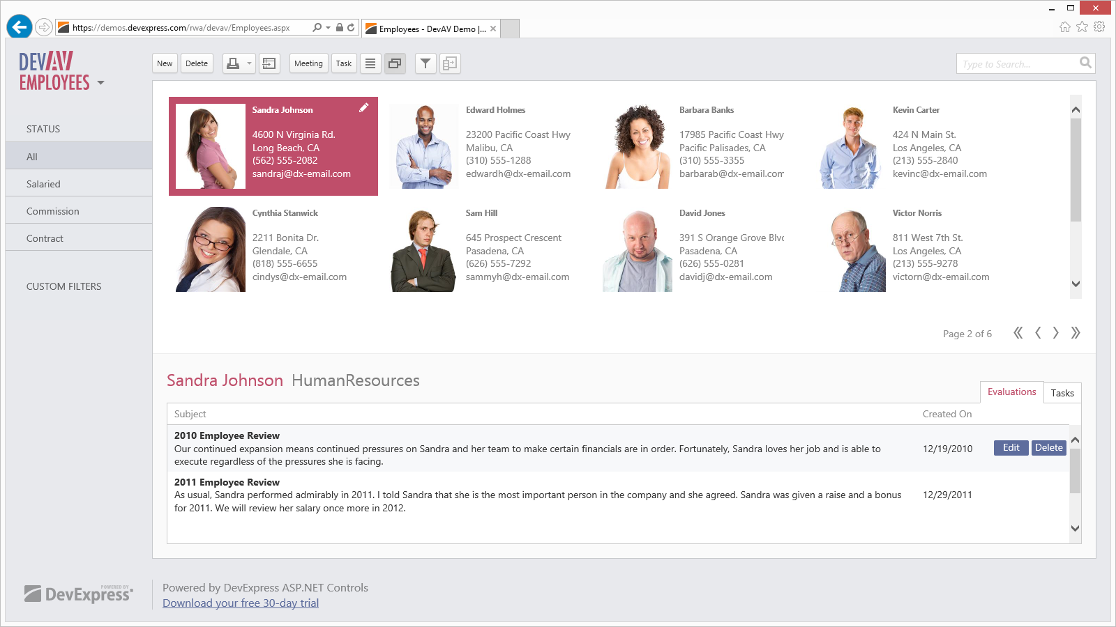Click the scroll down arrow of the card list
Viewport: 1116px width, 627px height.
(x=1076, y=284)
